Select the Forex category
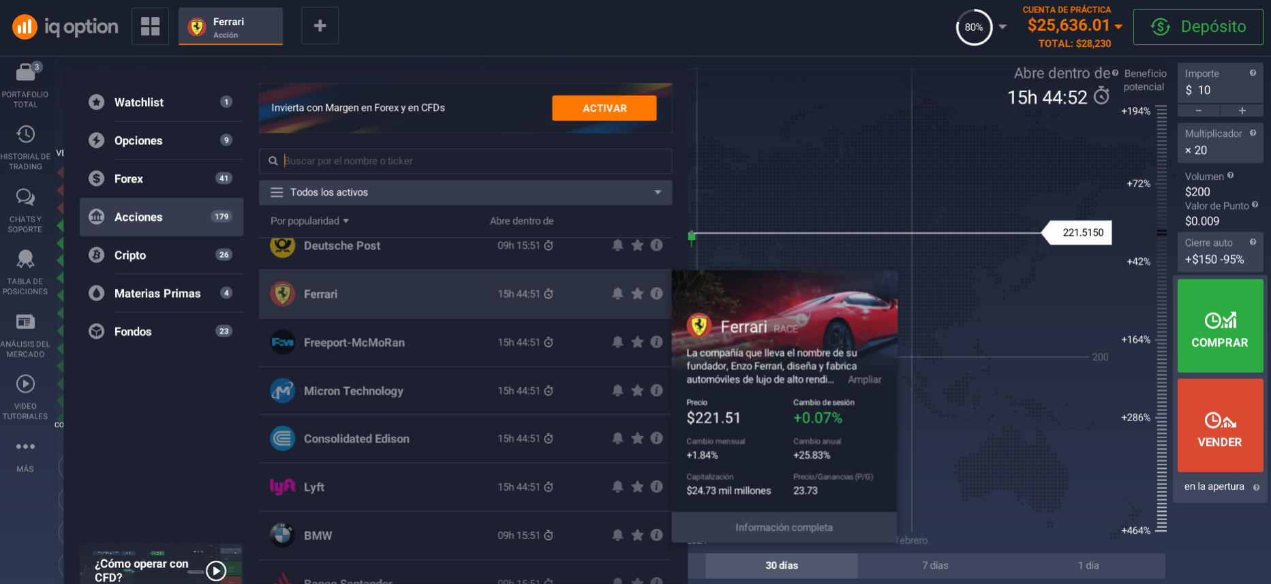 pyautogui.click(x=162, y=179)
